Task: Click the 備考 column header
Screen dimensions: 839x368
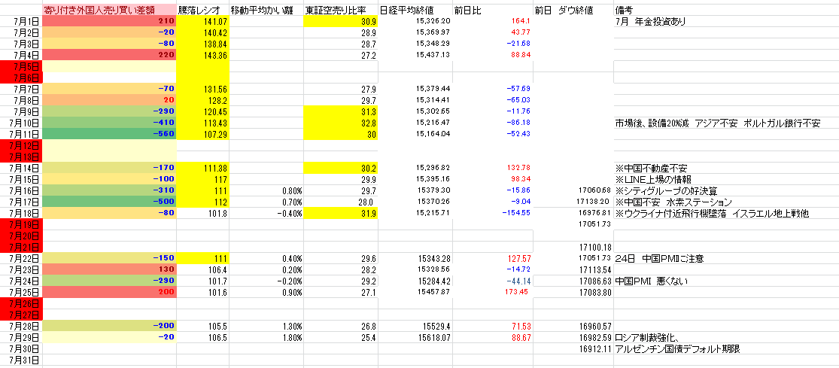Action: pos(726,11)
